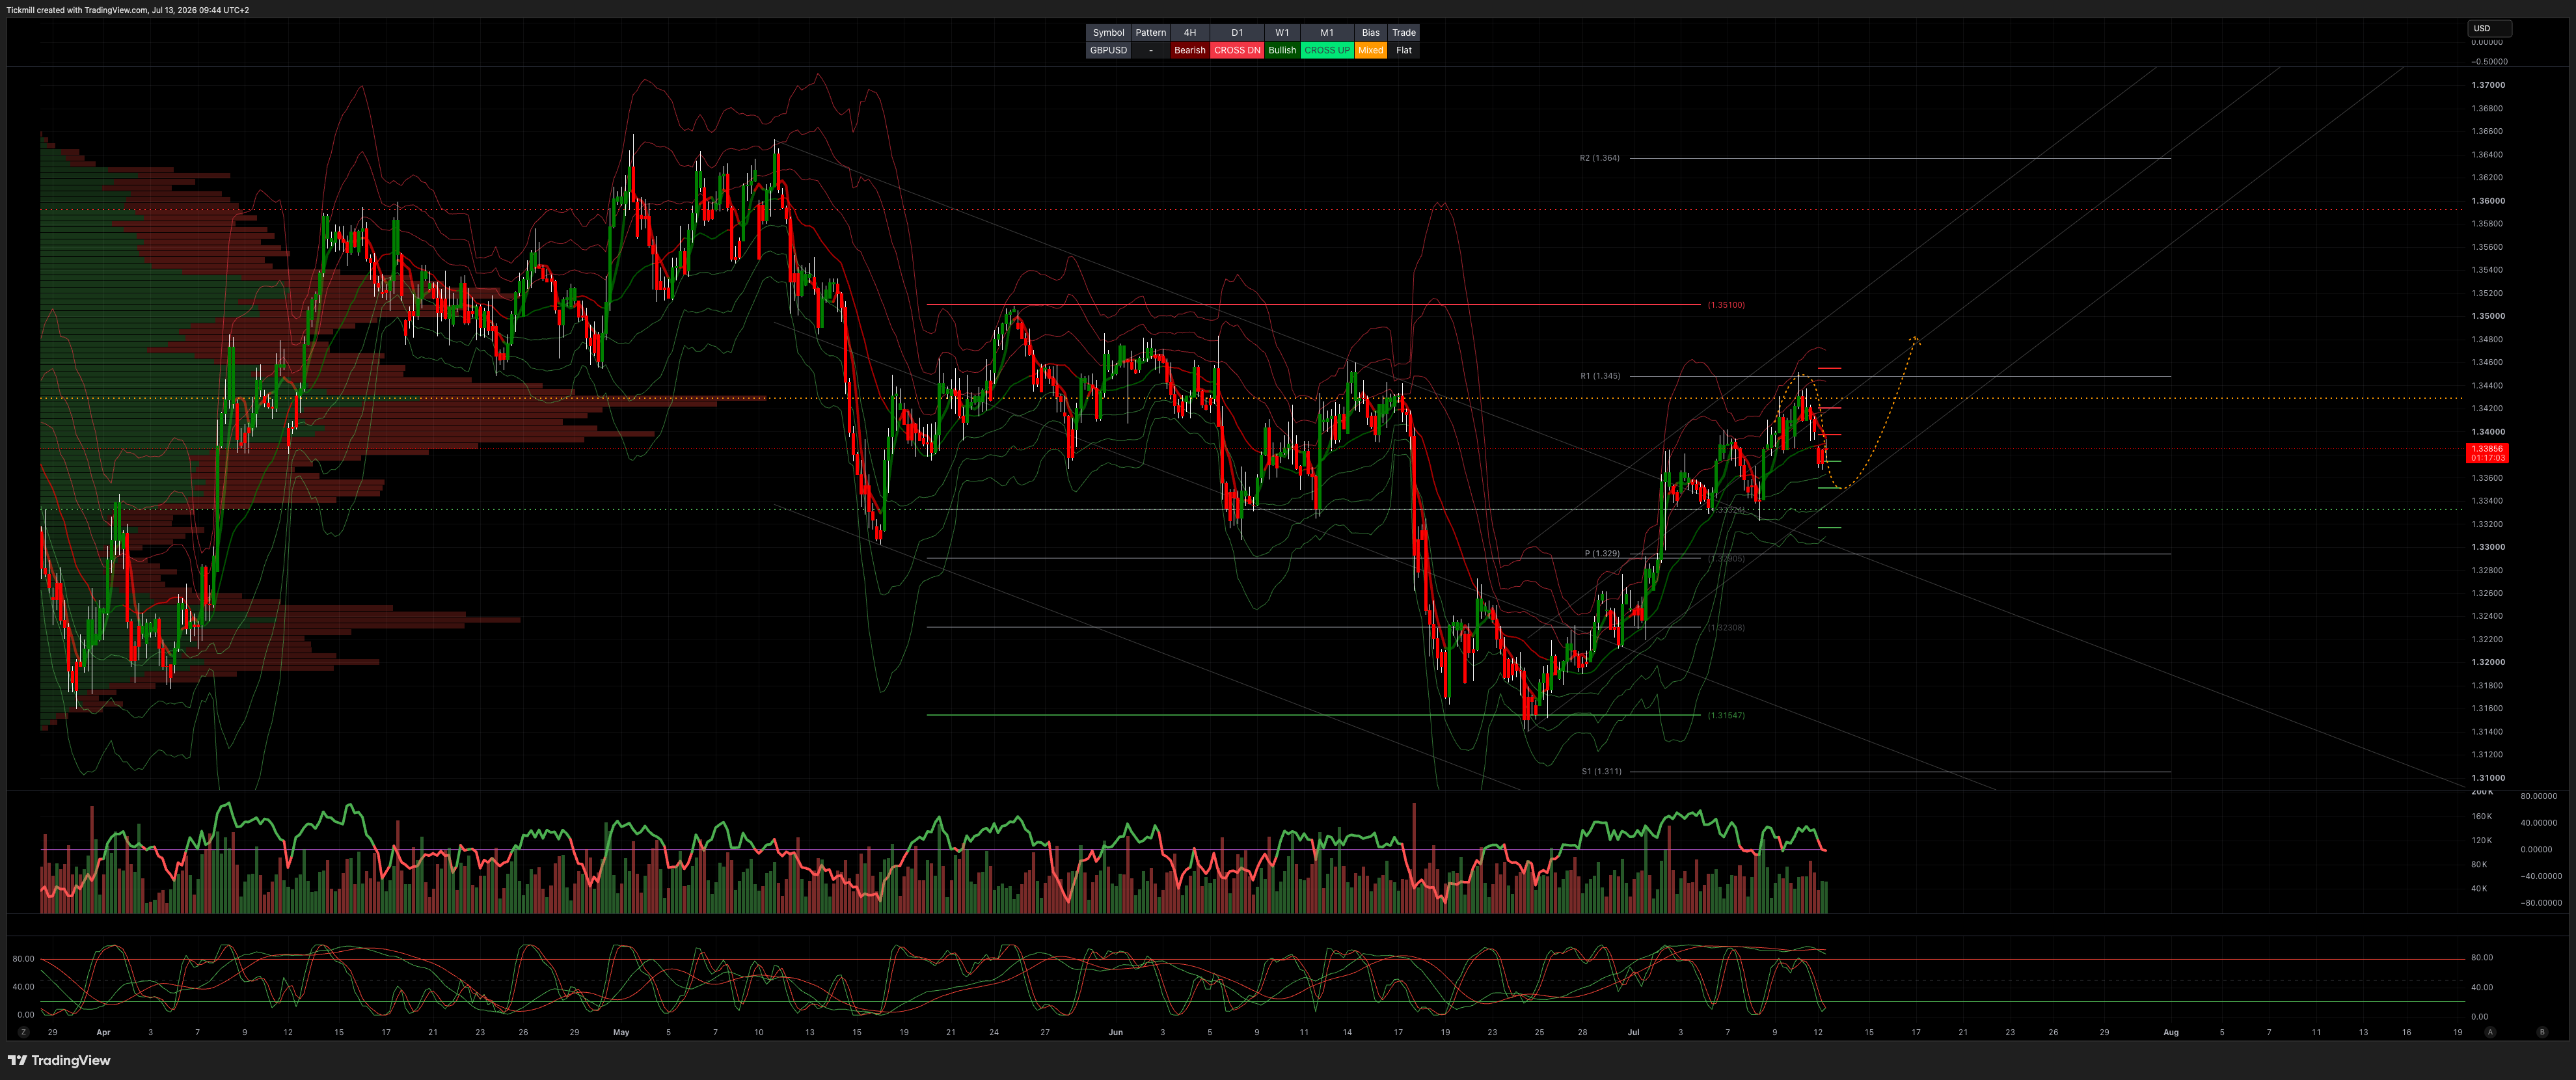Click 1.35000 on the price scale
Image resolution: width=2576 pixels, height=1080 pixels.
coord(2488,316)
